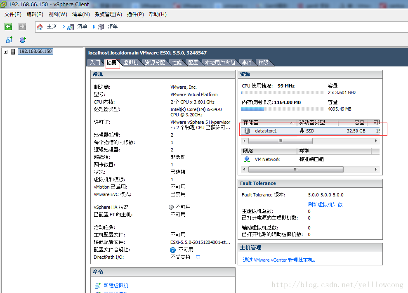Screen dimensions: 408x293
Task: Click the second 清单 host icon in breadcrumb
Action: [101, 27]
